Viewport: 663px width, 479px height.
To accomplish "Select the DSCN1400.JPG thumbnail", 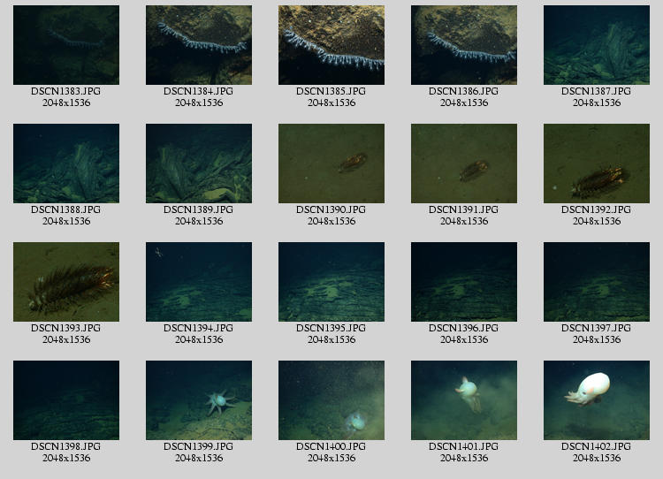I will click(x=331, y=400).
